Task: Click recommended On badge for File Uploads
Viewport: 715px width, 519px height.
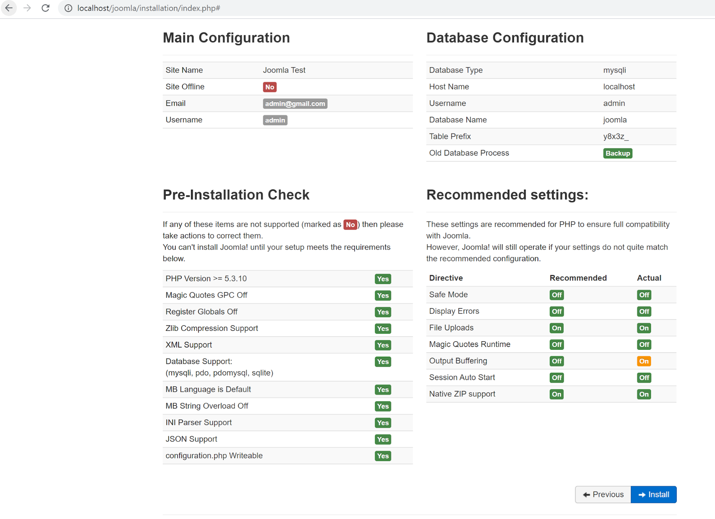Action: coord(557,328)
